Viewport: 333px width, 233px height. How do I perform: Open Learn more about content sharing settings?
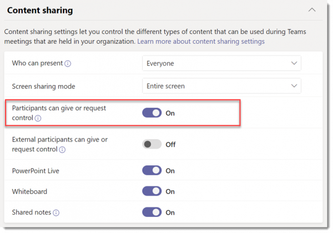pyautogui.click(x=201, y=41)
